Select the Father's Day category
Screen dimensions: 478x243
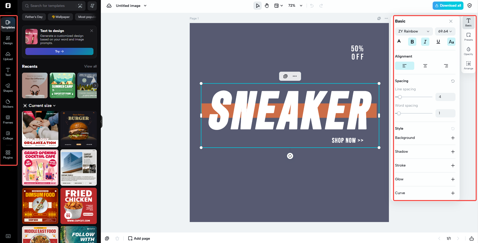pyautogui.click(x=34, y=17)
